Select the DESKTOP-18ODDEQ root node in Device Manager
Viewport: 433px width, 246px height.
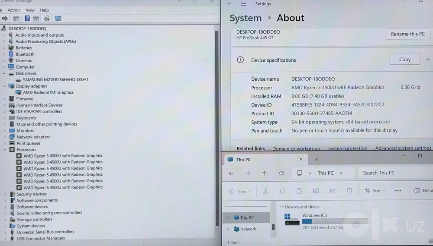[x=27, y=28]
